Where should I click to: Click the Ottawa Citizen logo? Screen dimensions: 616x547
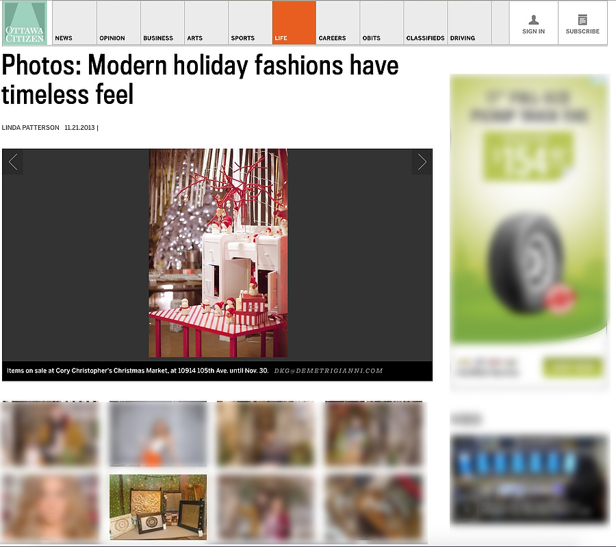point(25,23)
